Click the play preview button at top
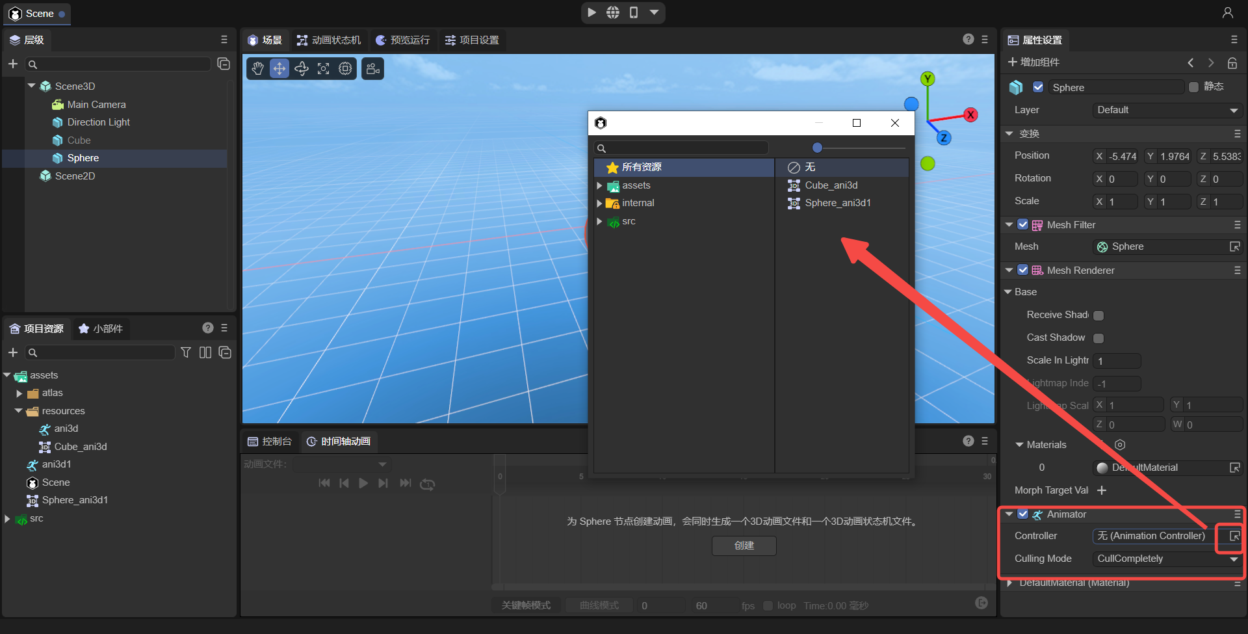 coord(591,12)
